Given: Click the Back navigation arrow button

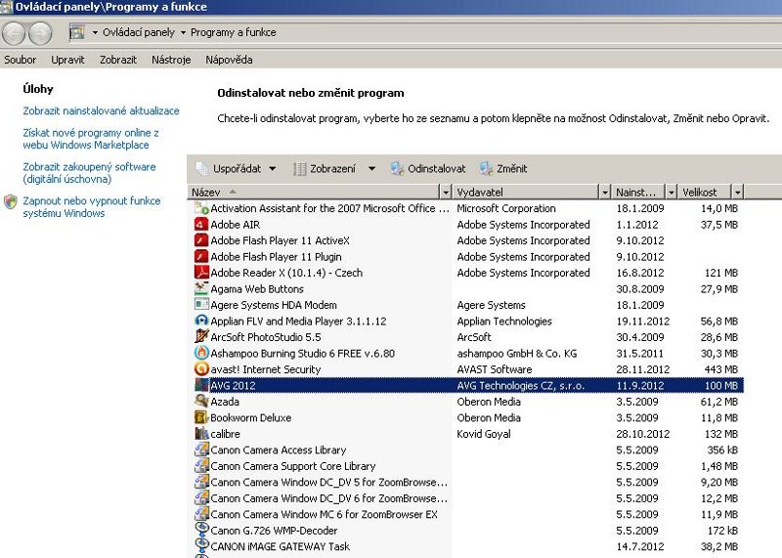Looking at the screenshot, I should (14, 32).
